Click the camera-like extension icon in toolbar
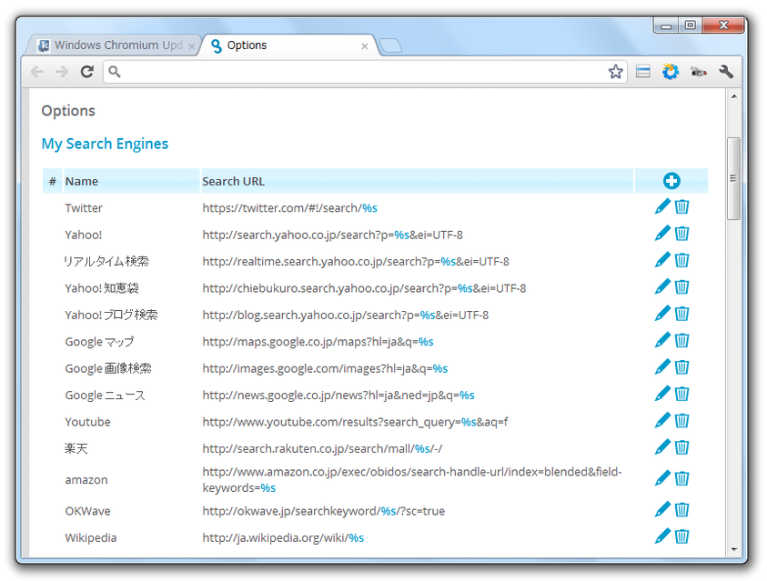Viewport: 767px width, 581px height. point(699,73)
